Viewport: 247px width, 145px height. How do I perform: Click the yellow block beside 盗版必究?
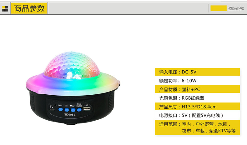coord(219,8)
